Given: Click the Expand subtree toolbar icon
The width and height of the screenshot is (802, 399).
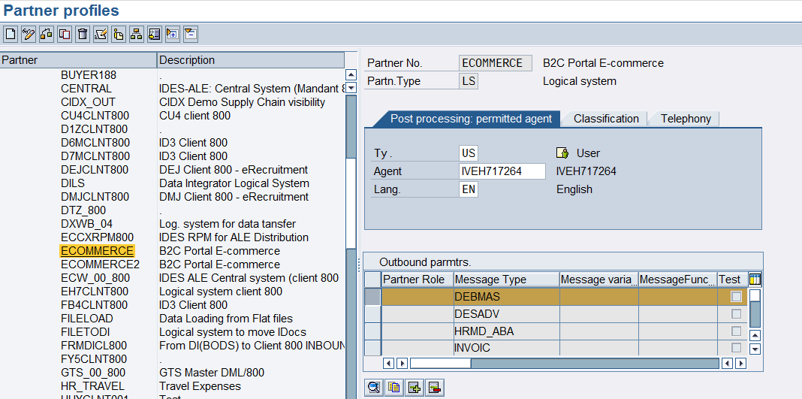Looking at the screenshot, I should (173, 34).
